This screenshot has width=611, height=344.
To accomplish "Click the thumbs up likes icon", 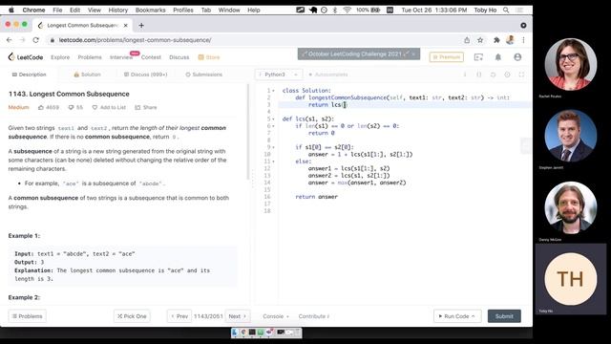I will (x=41, y=107).
